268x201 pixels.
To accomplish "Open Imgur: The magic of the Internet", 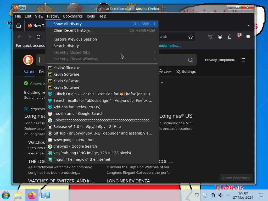I will point(102,159).
